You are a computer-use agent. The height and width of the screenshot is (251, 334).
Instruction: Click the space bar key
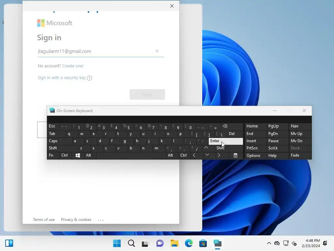coord(131,155)
